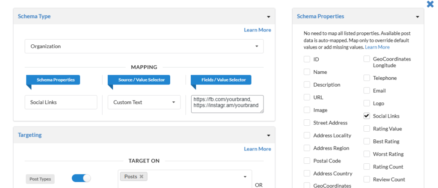Open the Custom Text source dropdown
The image size is (438, 188).
[x=144, y=102]
